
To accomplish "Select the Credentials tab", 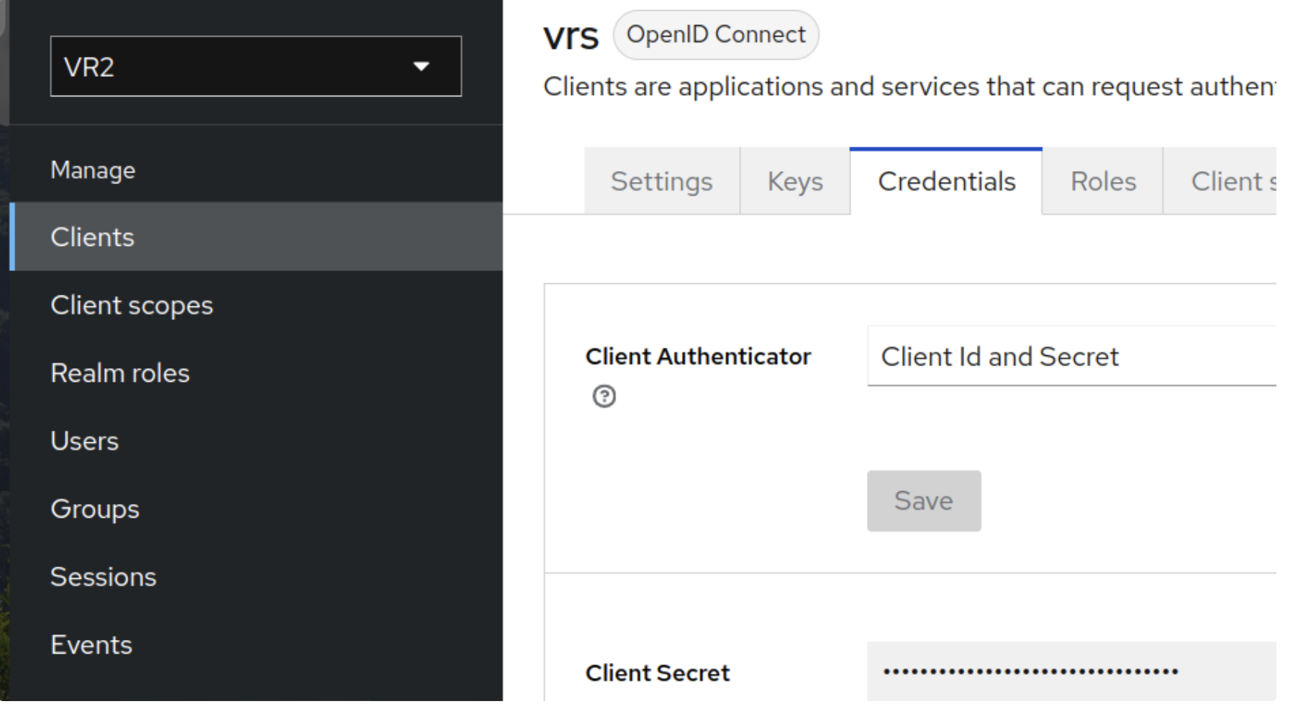I will point(946,181).
